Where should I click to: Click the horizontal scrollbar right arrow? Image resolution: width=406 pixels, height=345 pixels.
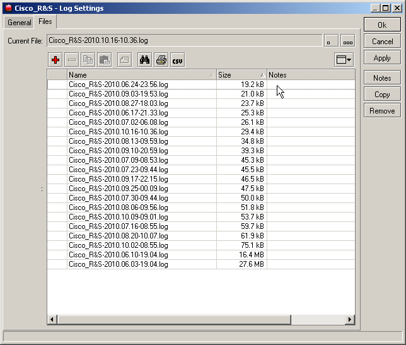(350, 319)
